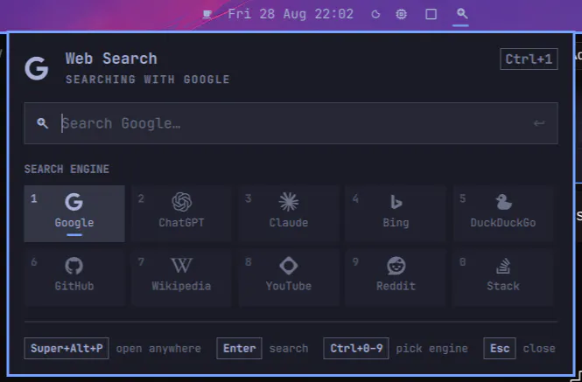Viewport: 582px width, 382px height.
Task: Open the search icon in the top bar
Action: tap(462, 14)
